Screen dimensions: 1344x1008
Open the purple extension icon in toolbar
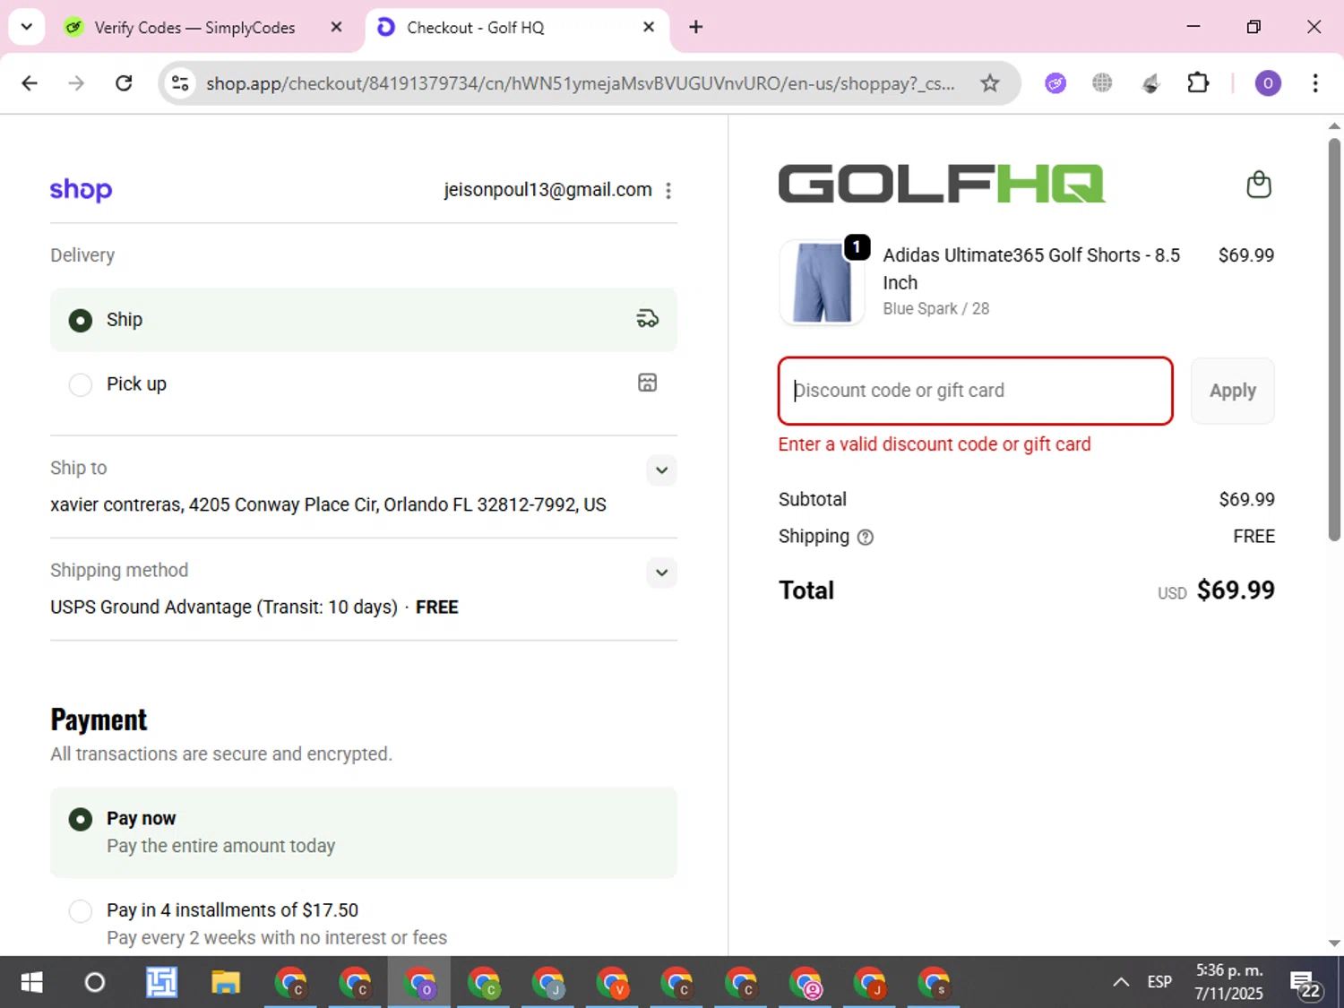1055,83
